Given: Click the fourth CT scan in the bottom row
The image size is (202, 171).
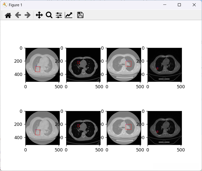Looking at the screenshot, I should 165,128.
